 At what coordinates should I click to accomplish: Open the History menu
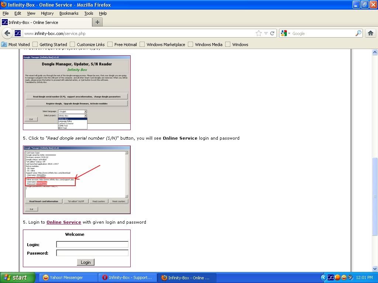pos(47,13)
